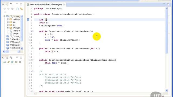Expand the .settings folder
Viewport: 173px width, 97px height.
[8, 19]
